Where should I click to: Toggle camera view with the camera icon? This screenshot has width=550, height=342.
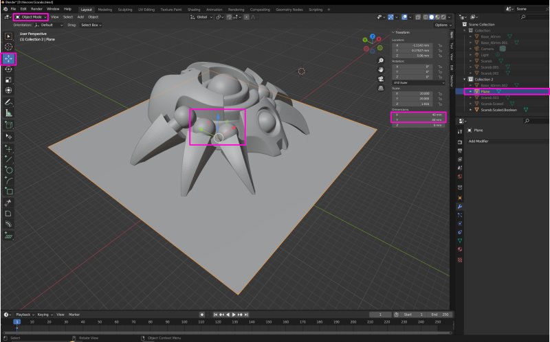coord(381,79)
